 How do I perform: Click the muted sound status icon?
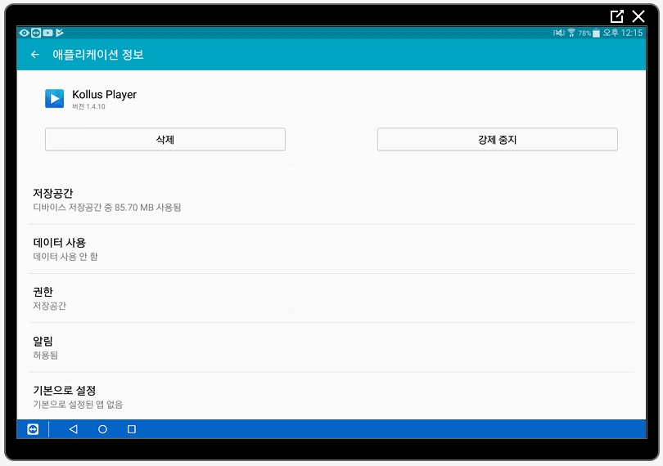559,33
